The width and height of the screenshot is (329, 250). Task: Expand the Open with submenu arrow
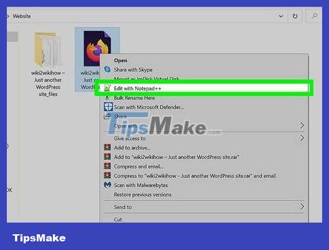tap(302, 125)
